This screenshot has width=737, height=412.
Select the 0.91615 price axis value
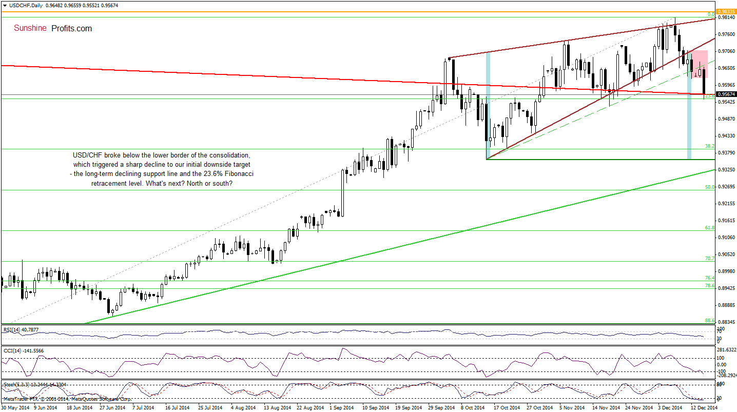726,221
